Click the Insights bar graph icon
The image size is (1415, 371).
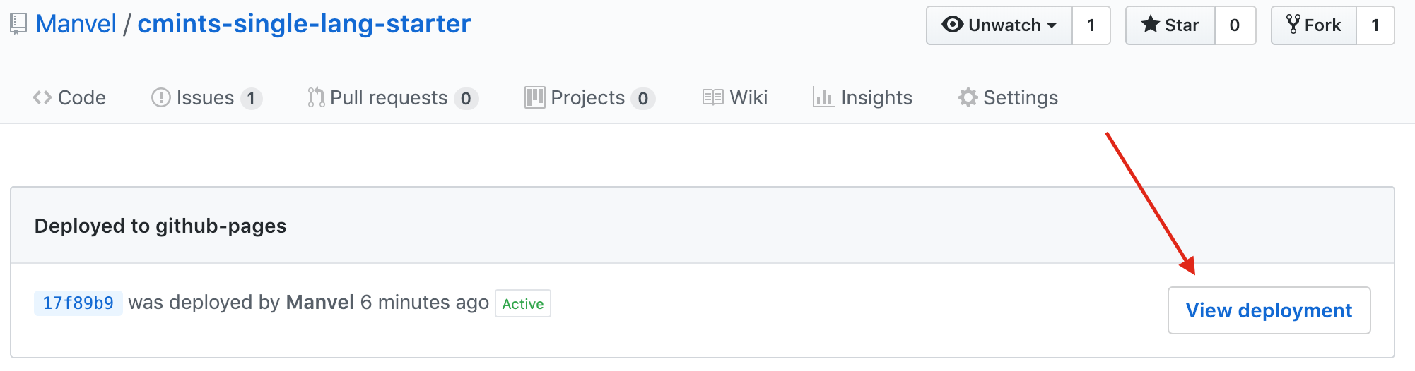pos(823,97)
